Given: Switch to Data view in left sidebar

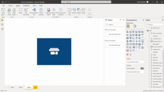Looking at the screenshot, I should coord(2,25).
